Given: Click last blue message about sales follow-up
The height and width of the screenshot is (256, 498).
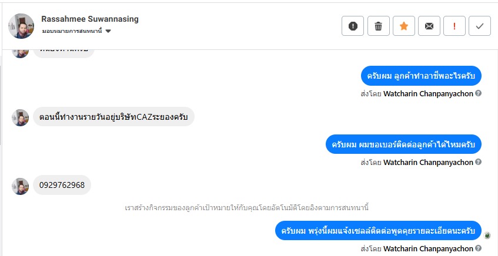Looking at the screenshot, I should [379, 231].
